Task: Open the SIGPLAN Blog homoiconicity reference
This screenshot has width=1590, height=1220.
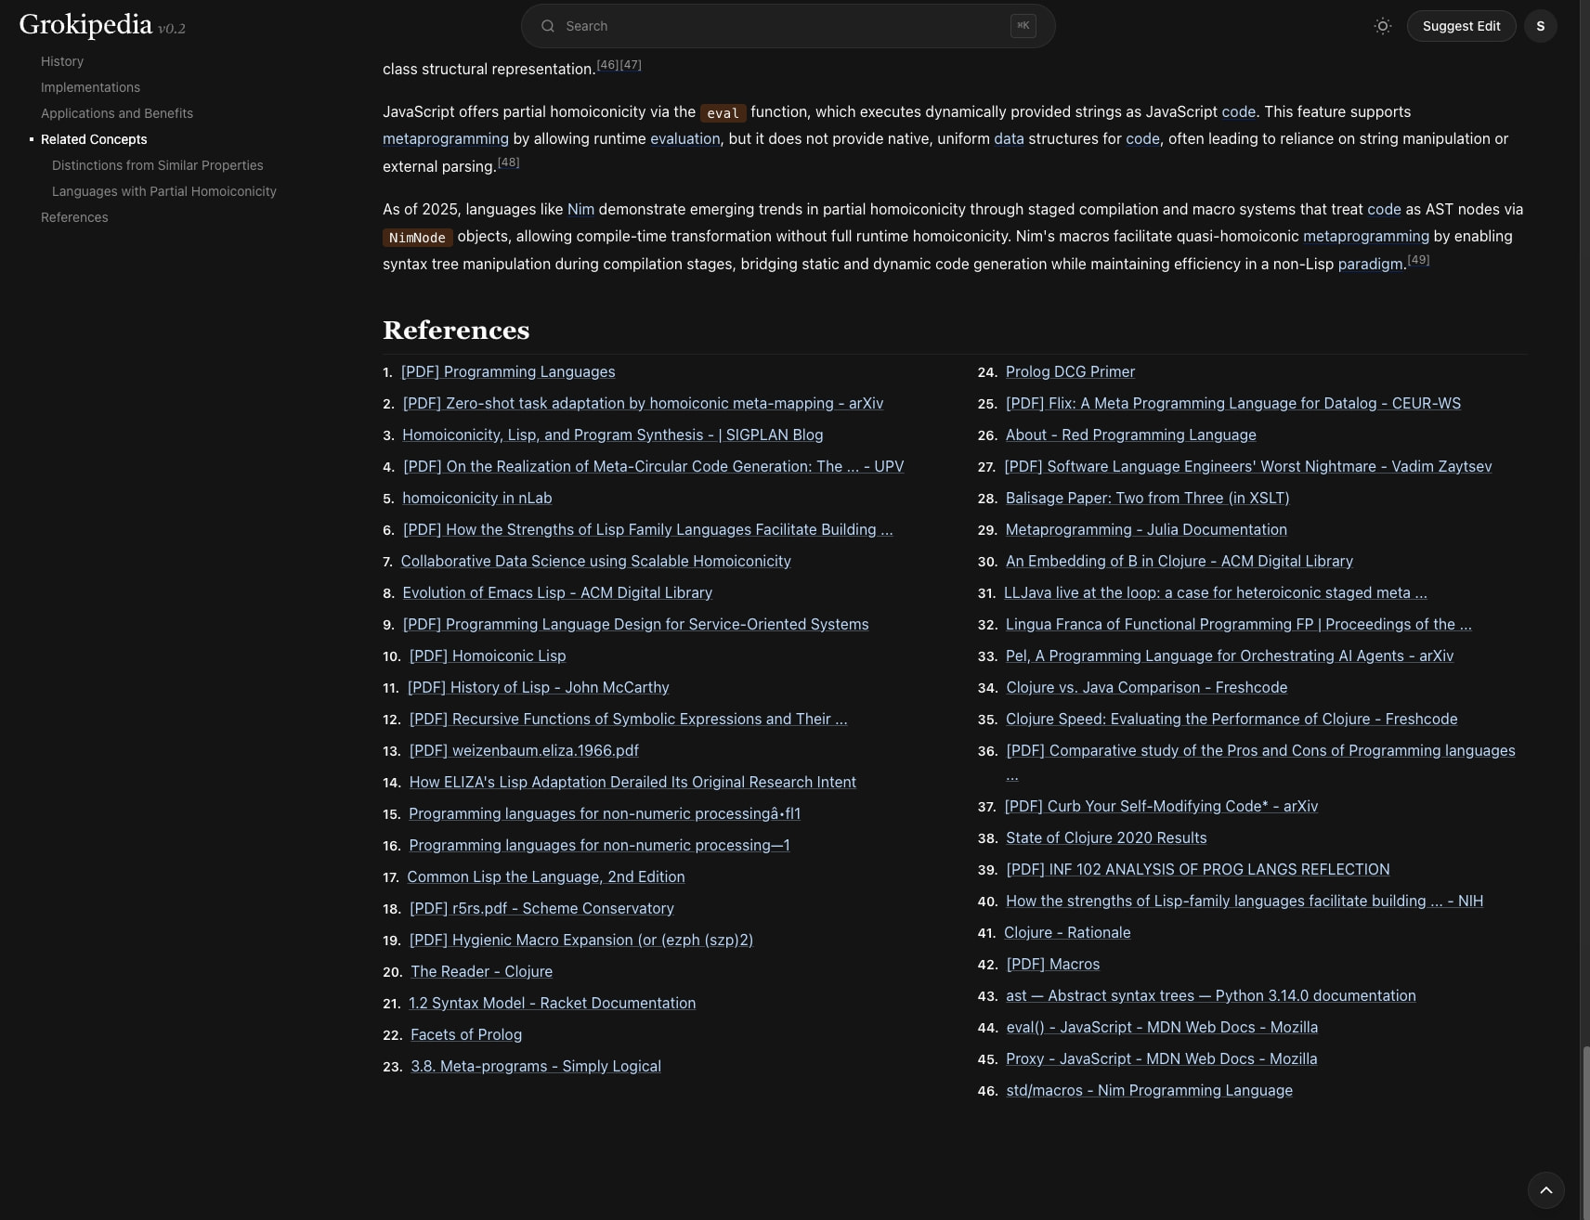Action: pos(612,435)
